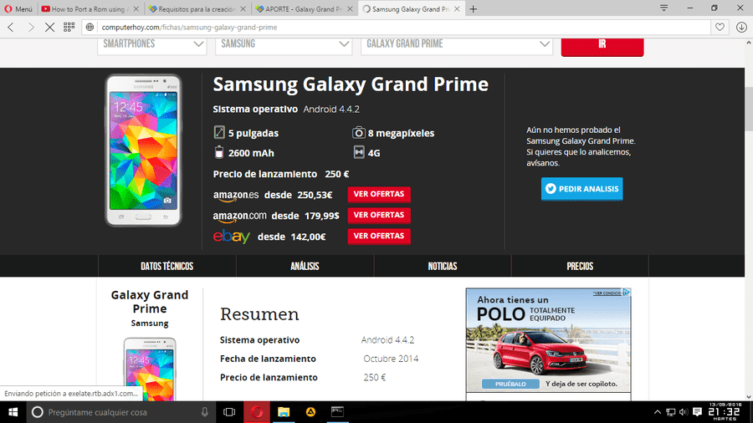Screen dimensions: 753x423
Task: Click the 'Resumen' heading
Action: click(x=259, y=314)
